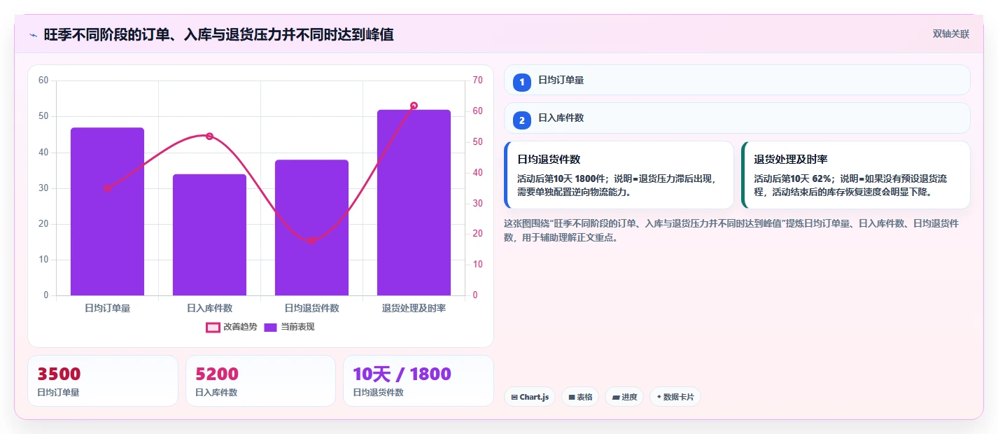
Task: Click the pulse icon beside the title
Action: point(33,35)
